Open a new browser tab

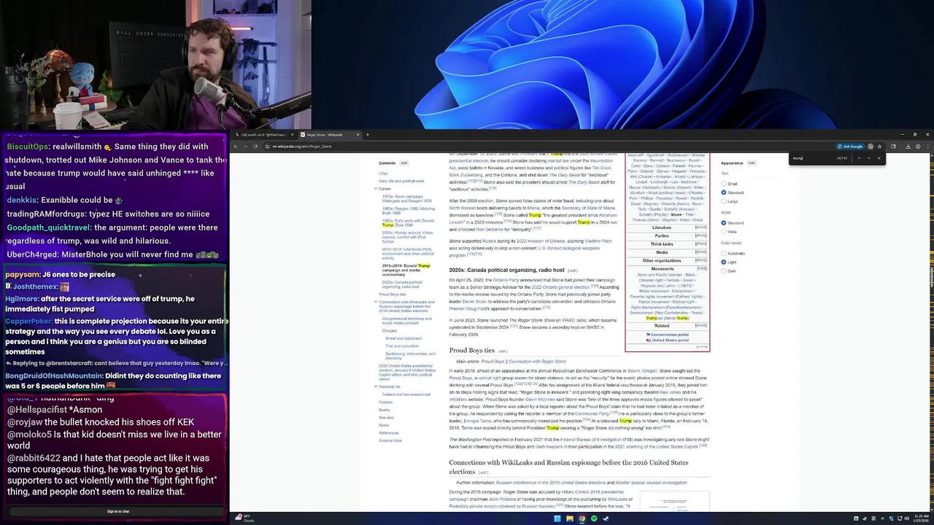368,135
